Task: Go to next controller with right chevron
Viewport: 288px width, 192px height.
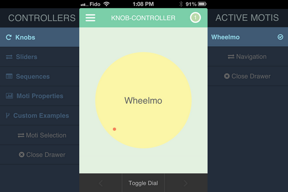Action: coord(185,183)
